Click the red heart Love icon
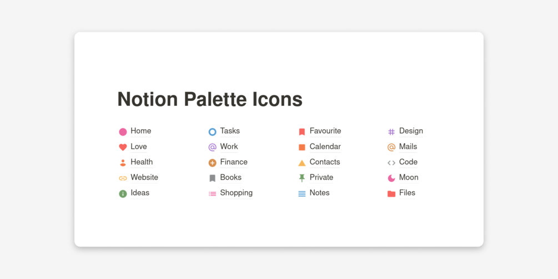 point(123,147)
